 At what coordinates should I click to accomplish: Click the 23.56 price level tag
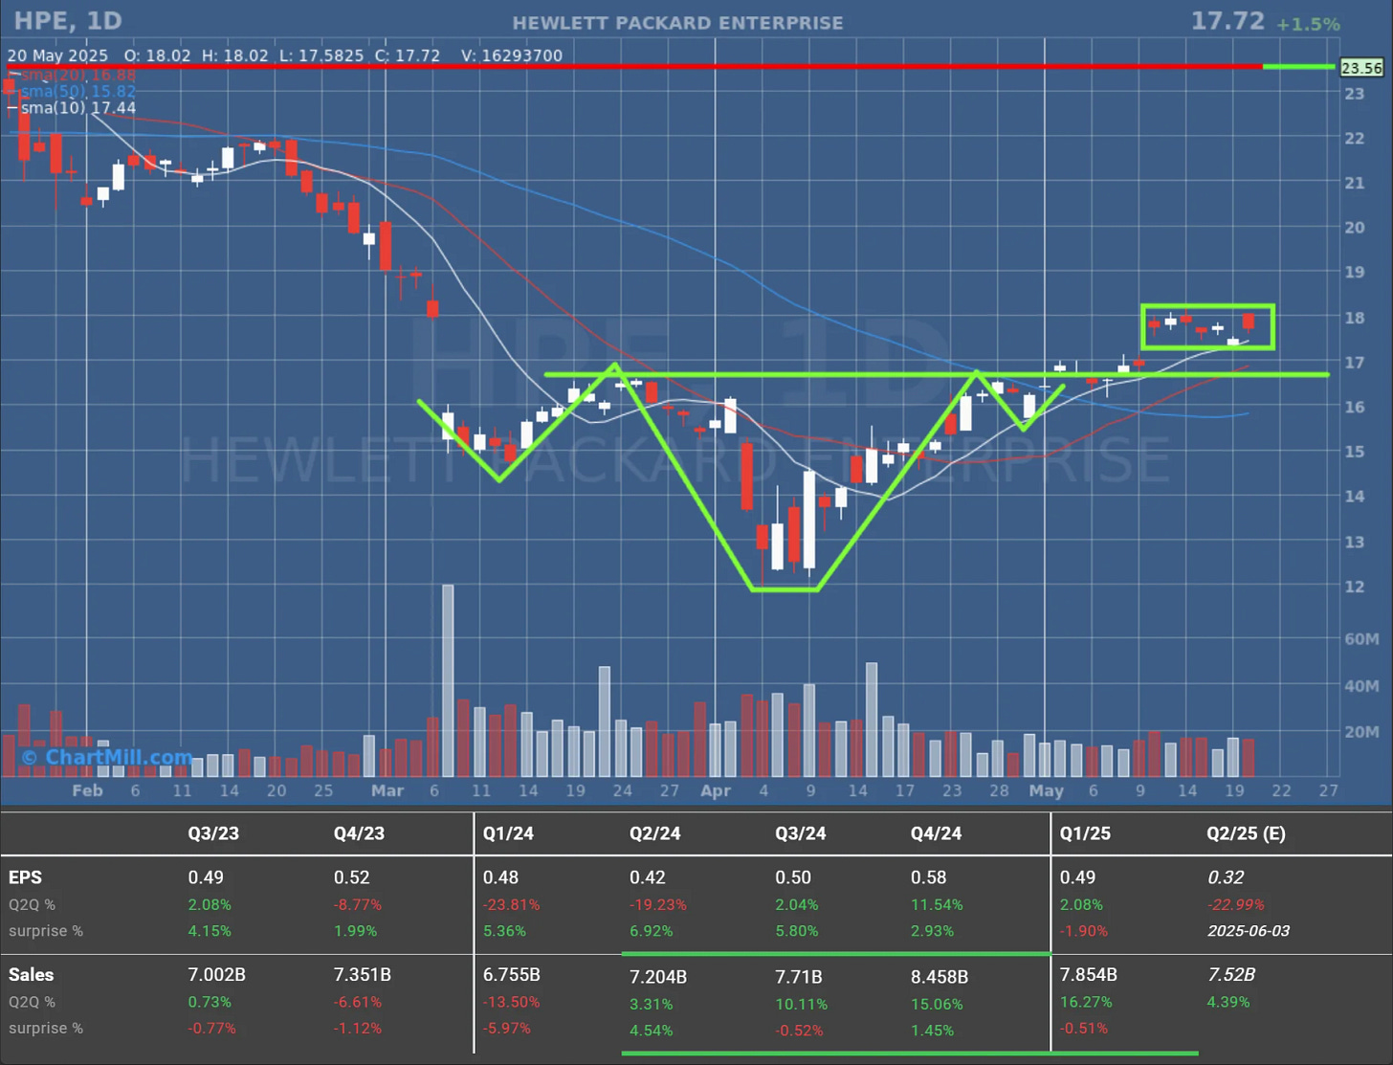point(1361,68)
